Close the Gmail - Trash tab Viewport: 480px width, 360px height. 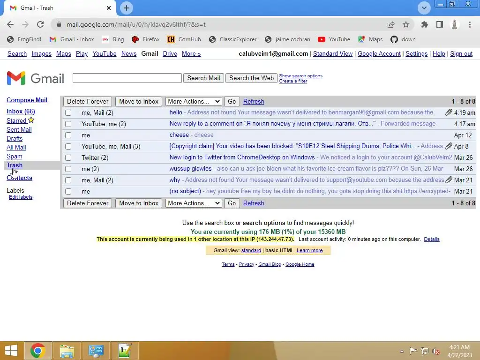109,8
